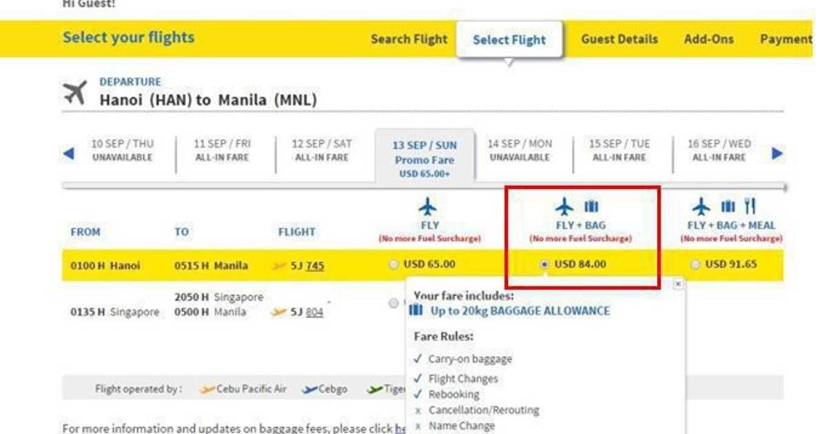This screenshot has width=827, height=434.
Task: Open flight number 745 details link
Action: tap(316, 265)
